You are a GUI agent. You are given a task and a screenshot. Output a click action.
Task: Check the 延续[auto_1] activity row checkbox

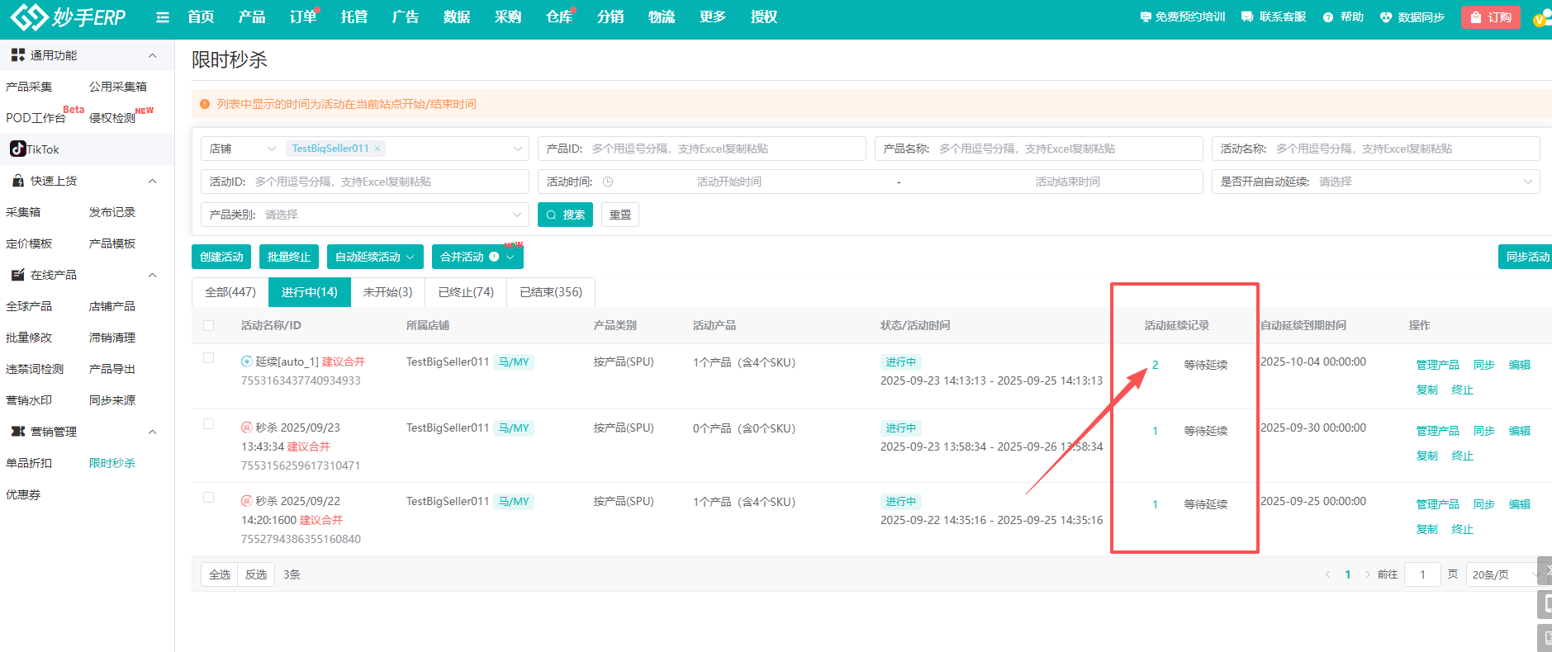coord(209,358)
